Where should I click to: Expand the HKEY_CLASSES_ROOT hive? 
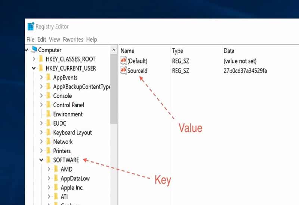[x=34, y=59]
